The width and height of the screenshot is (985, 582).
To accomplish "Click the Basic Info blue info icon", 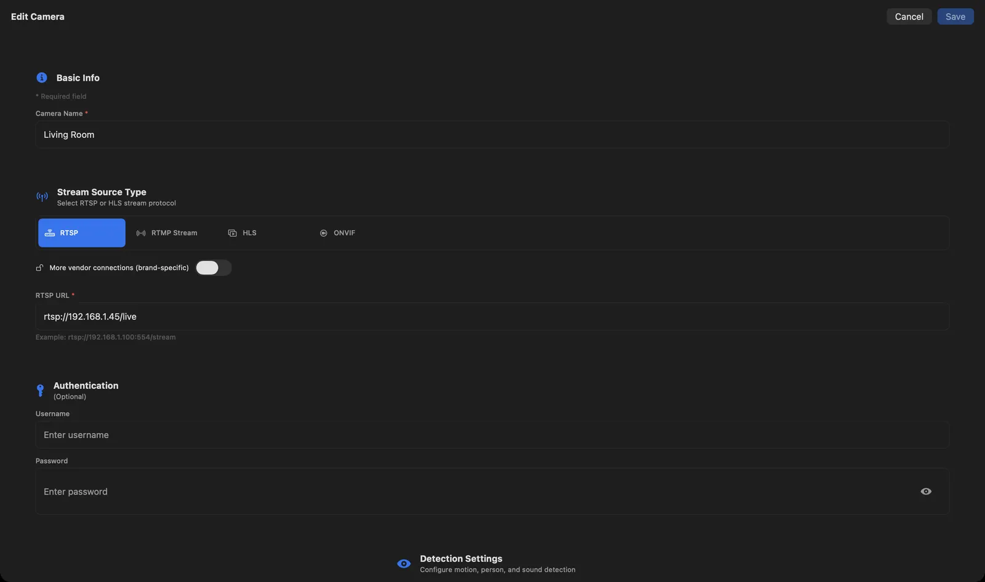I will point(42,78).
